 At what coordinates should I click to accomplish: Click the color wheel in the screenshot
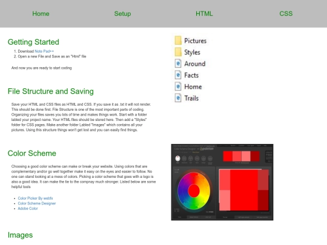coord(194,191)
